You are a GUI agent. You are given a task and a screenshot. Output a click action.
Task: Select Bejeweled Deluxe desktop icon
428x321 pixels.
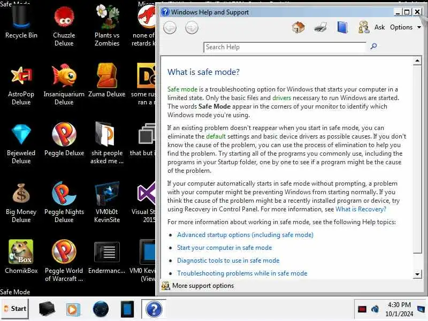tap(21, 143)
